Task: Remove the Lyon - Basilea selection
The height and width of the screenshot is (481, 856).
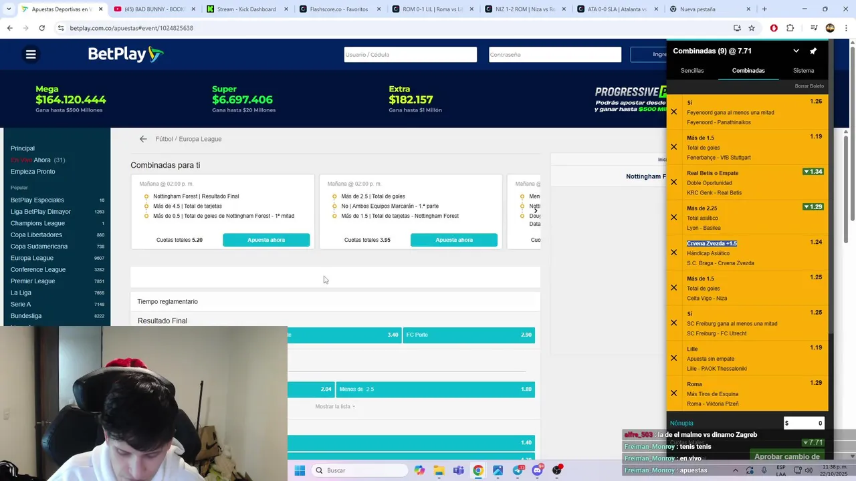Action: pos(674,217)
